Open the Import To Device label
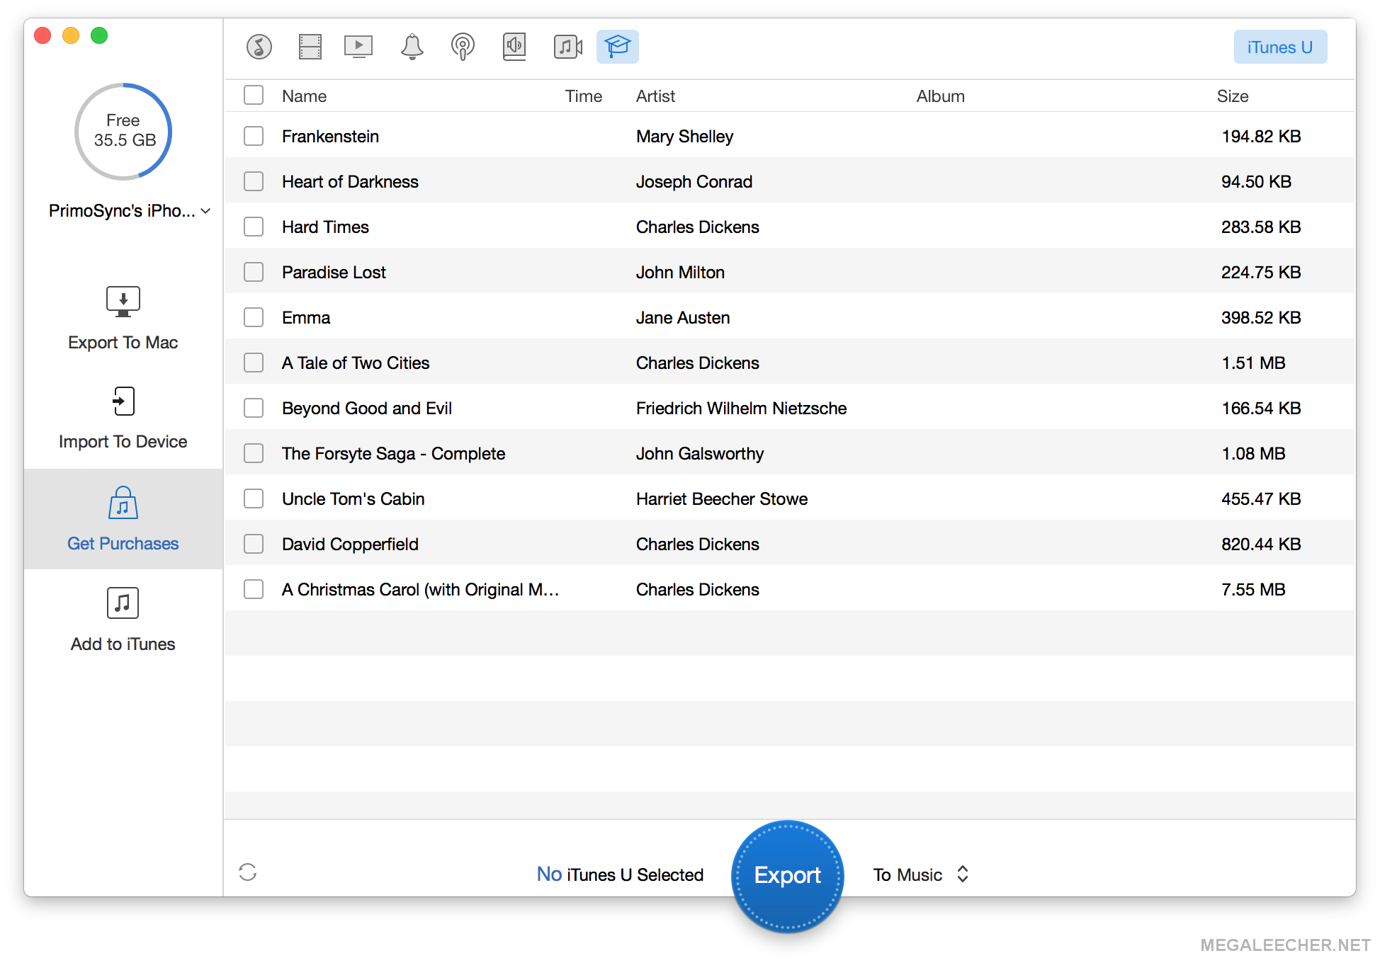1380x963 pixels. point(123,442)
